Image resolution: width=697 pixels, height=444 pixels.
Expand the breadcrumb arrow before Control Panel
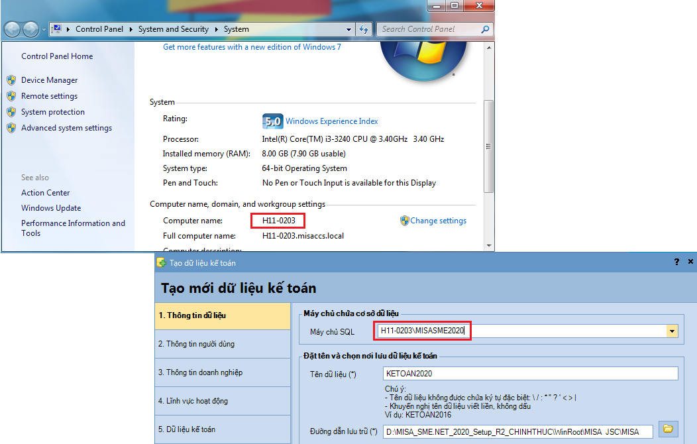tap(68, 29)
